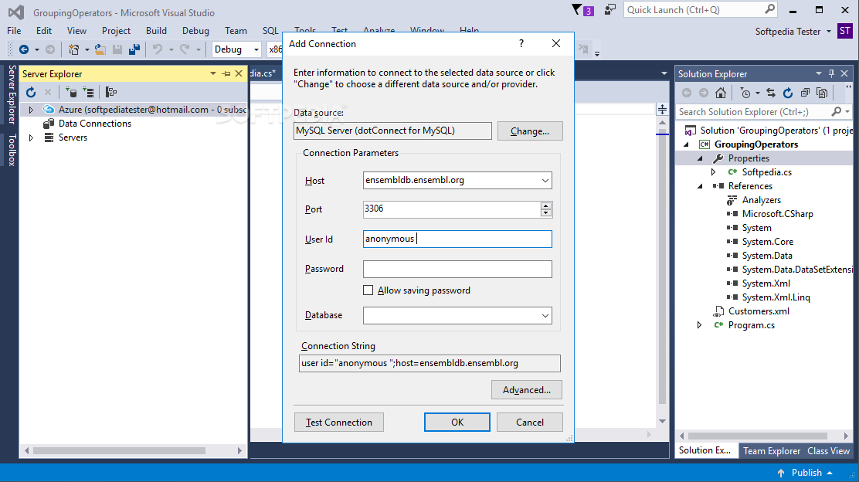Viewport: 859px width, 482px height.
Task: Switch to the Team Explorer tab
Action: [772, 451]
